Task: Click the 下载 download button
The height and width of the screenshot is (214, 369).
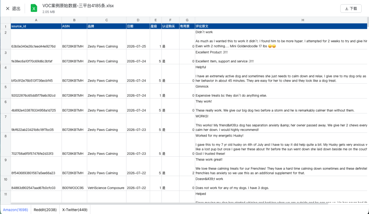Action: [x=351, y=8]
